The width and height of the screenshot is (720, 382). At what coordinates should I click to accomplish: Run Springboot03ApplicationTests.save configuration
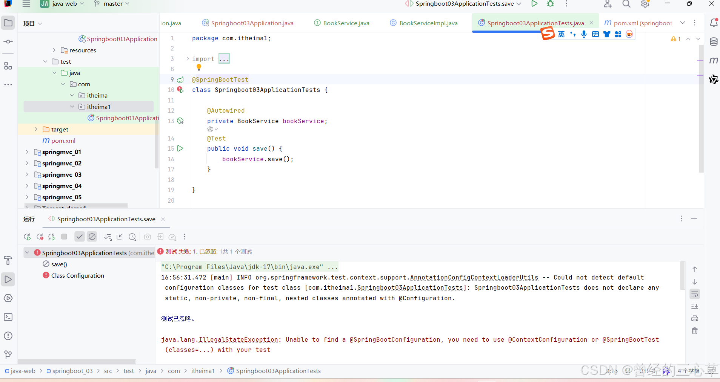coord(534,4)
